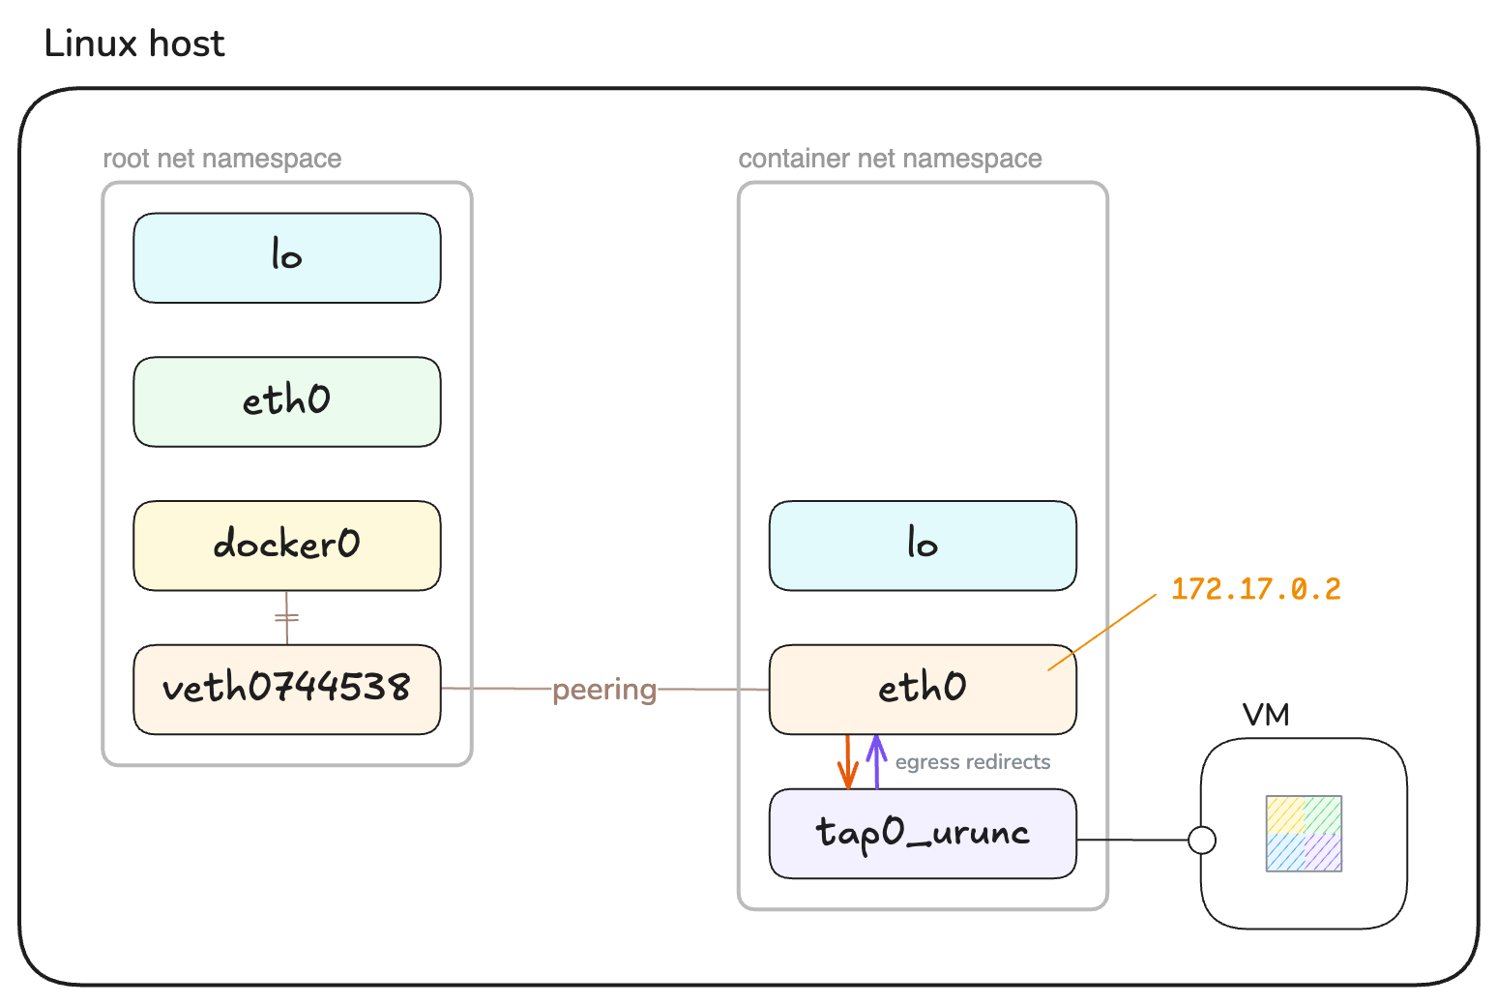1497x1004 pixels.
Task: Select the tap0_urunc device node
Action: pyautogui.click(x=921, y=833)
